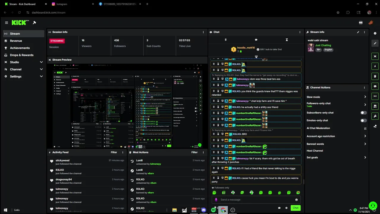Screen dimensions: 380x214
Task: Toggle Emotes-only chat switch
Action: 363,121
